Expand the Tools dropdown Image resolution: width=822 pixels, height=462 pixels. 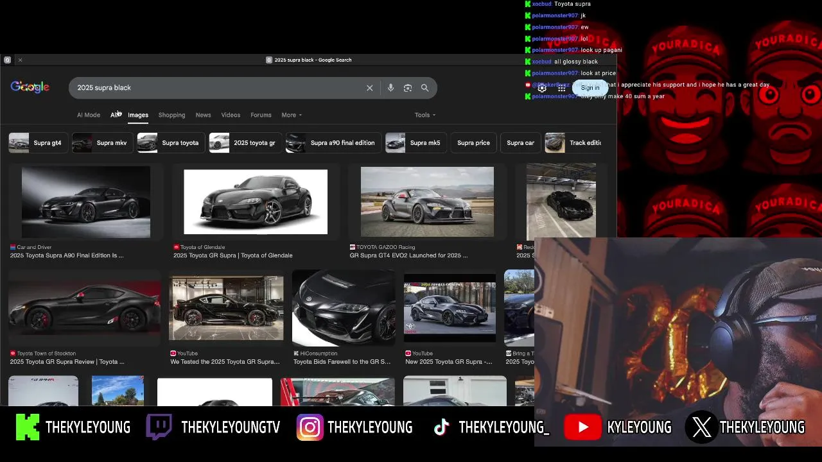click(x=424, y=115)
